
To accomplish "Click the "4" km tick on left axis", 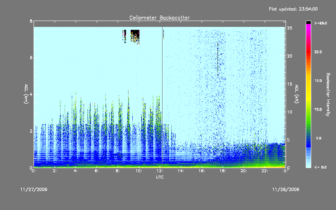I will (31, 94).
